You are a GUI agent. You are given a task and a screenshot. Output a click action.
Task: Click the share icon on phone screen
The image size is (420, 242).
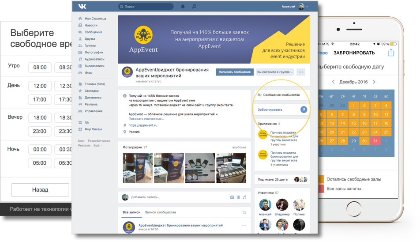pos(391,53)
